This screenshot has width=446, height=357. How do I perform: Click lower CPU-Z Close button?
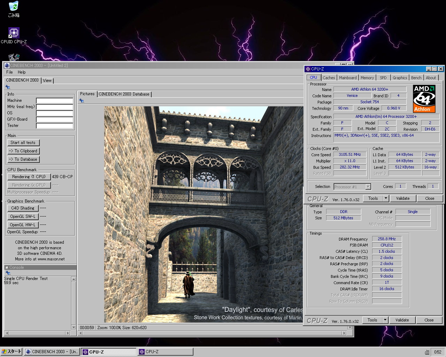[429, 320]
